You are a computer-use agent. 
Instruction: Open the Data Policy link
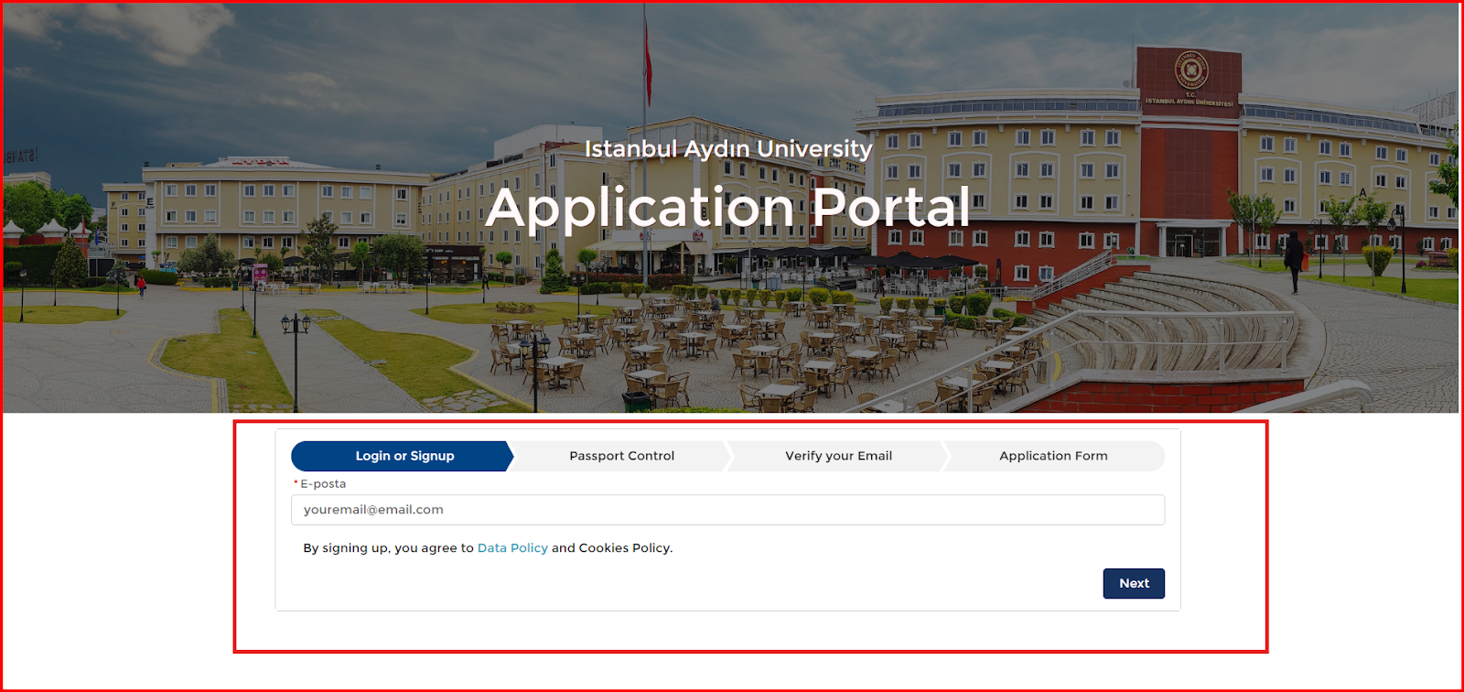(x=512, y=548)
